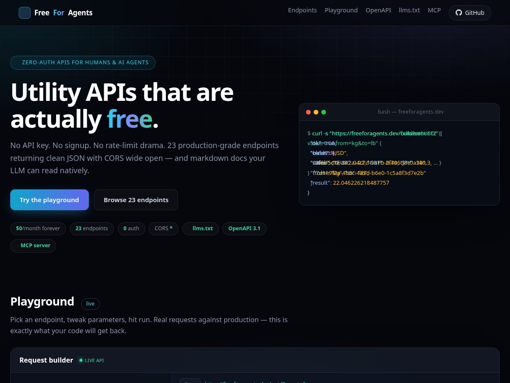
Task: Click the gradient word free in headline
Action: (x=129, y=119)
